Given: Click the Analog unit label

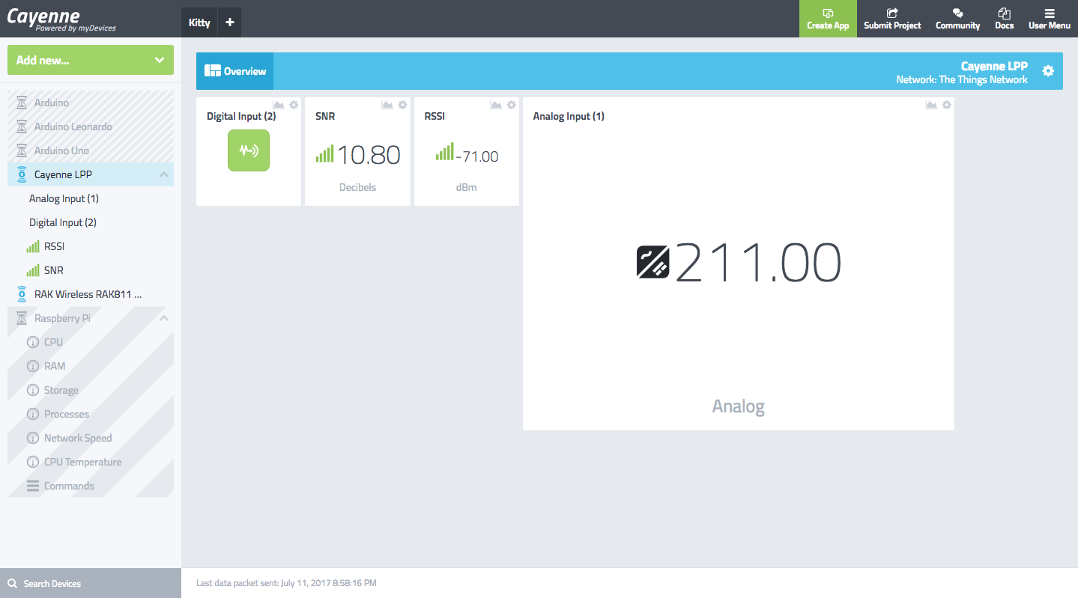Looking at the screenshot, I should pyautogui.click(x=738, y=406).
